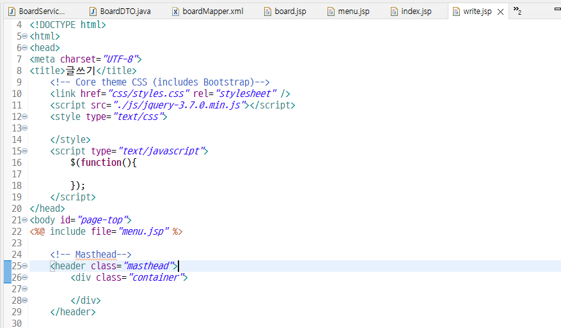
Task: Collapse the html element at line 5
Action: 25,36
